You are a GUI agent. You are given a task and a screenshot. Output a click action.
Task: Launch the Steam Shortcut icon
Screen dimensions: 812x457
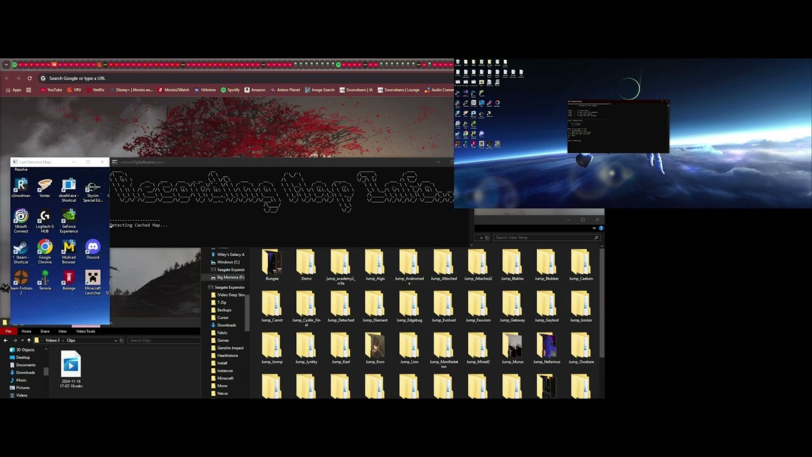click(x=21, y=252)
